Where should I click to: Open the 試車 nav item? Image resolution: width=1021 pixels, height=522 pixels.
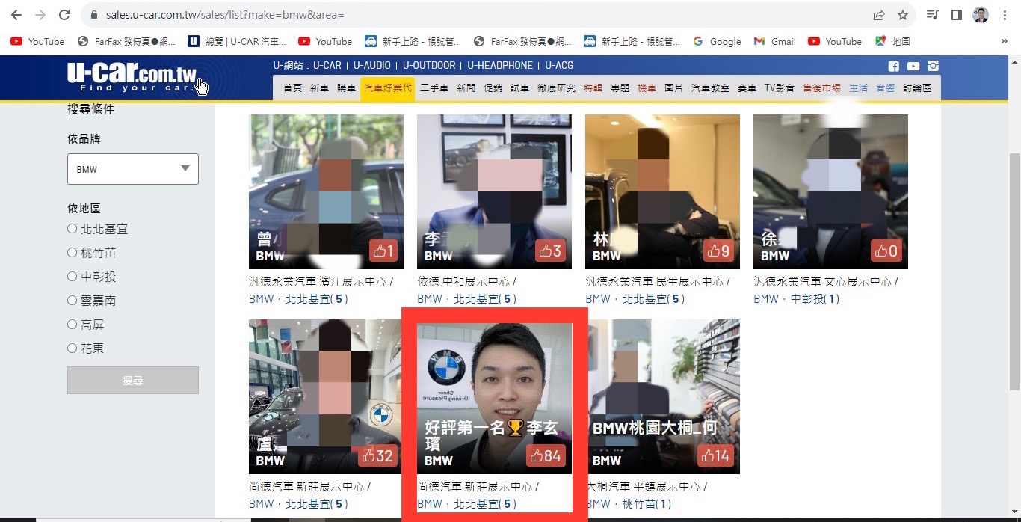coord(519,88)
